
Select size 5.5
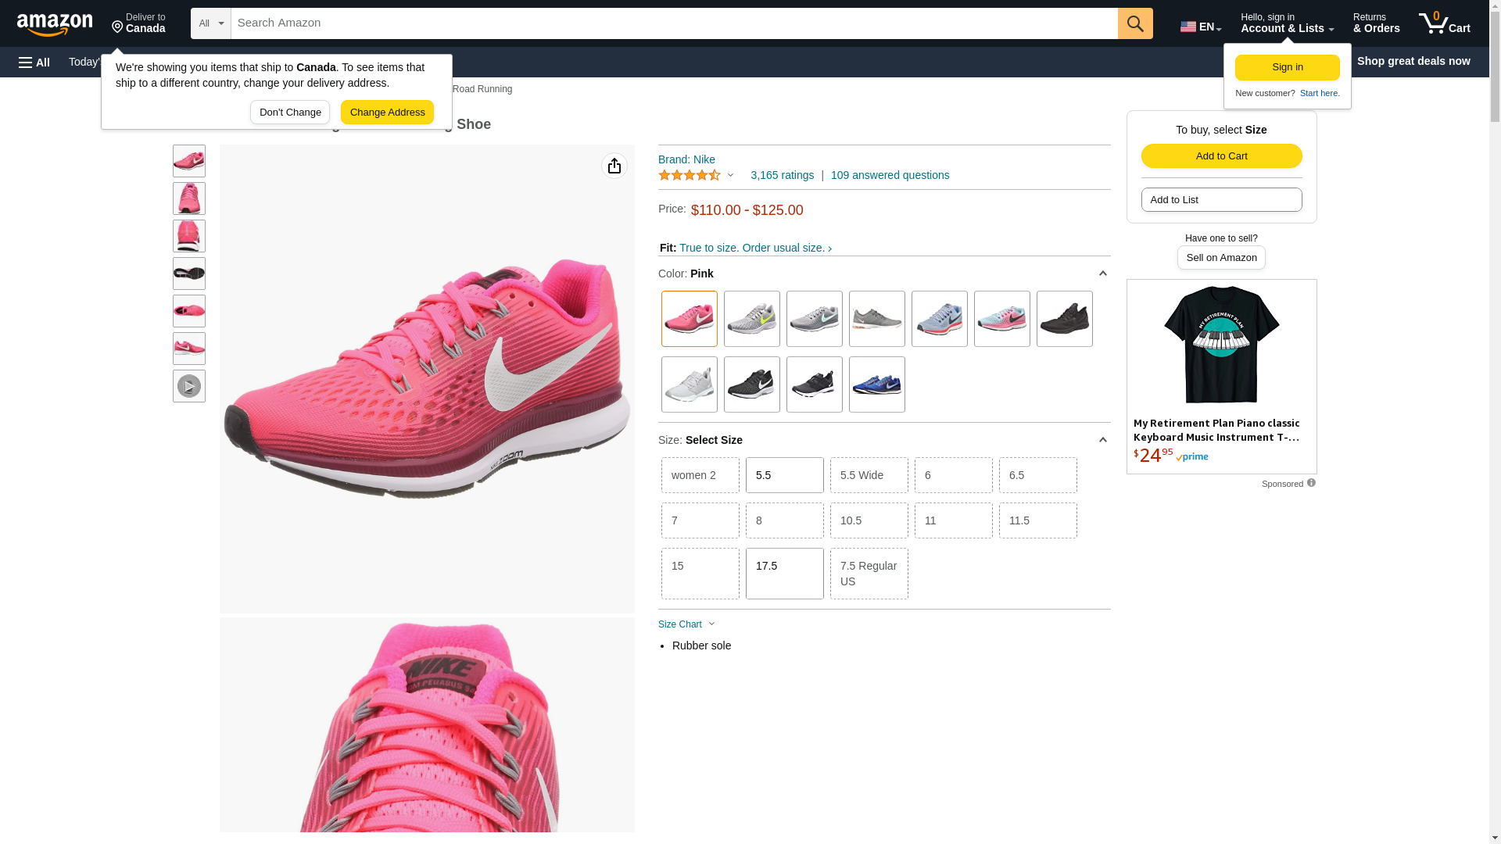784,475
